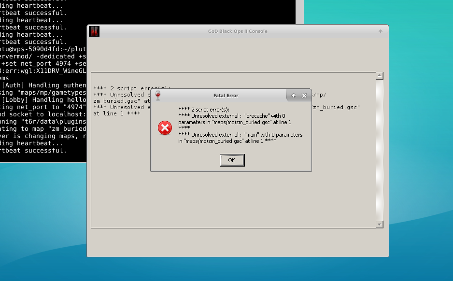453x281 pixels.
Task: Click the "main" unresolved external message
Action: (x=240, y=138)
